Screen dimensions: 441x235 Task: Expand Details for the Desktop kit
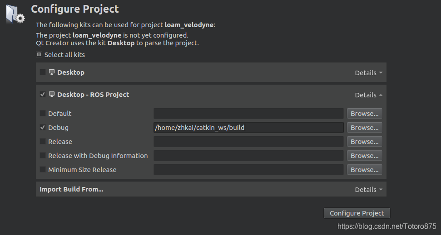[368, 72]
